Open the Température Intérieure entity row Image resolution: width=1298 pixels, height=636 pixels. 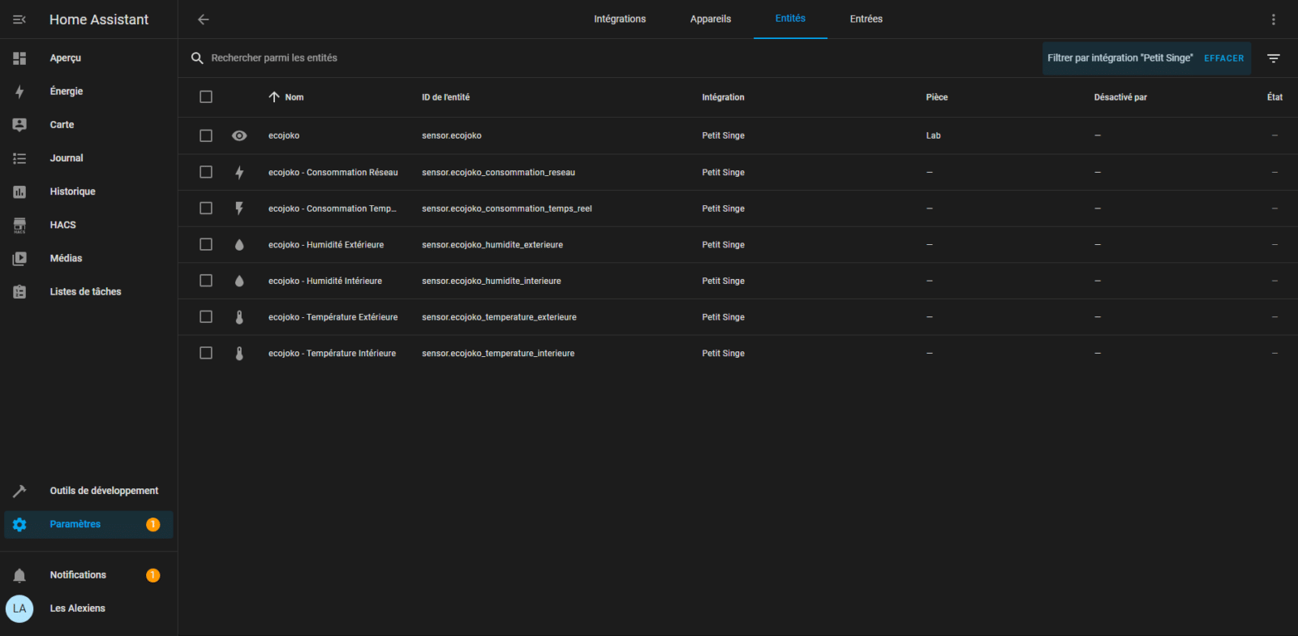[332, 354]
